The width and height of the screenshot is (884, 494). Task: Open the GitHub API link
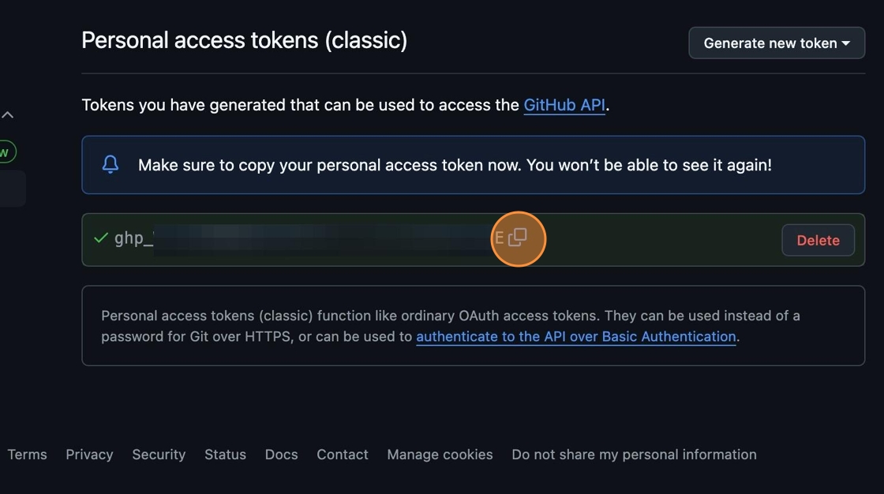(x=564, y=105)
